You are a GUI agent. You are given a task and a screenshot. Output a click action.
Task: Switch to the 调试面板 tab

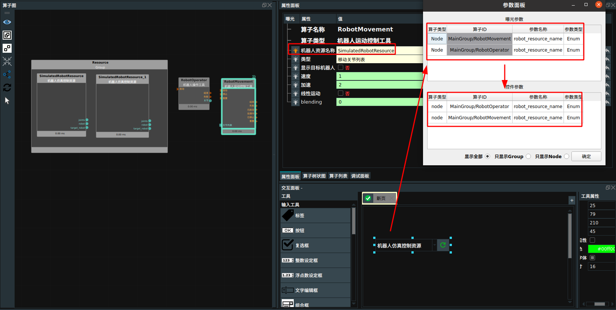[360, 176]
